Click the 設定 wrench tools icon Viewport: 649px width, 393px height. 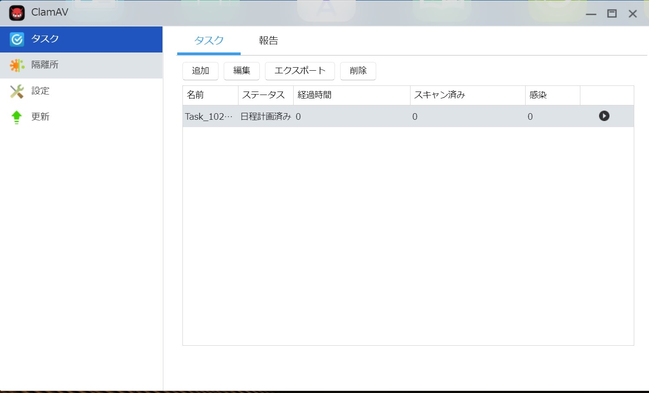pyautogui.click(x=17, y=92)
